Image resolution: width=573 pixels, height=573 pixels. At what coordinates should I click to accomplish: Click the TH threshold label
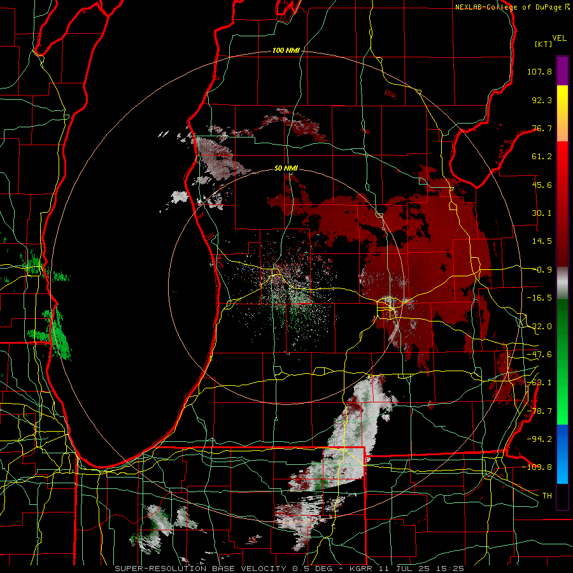(x=547, y=496)
